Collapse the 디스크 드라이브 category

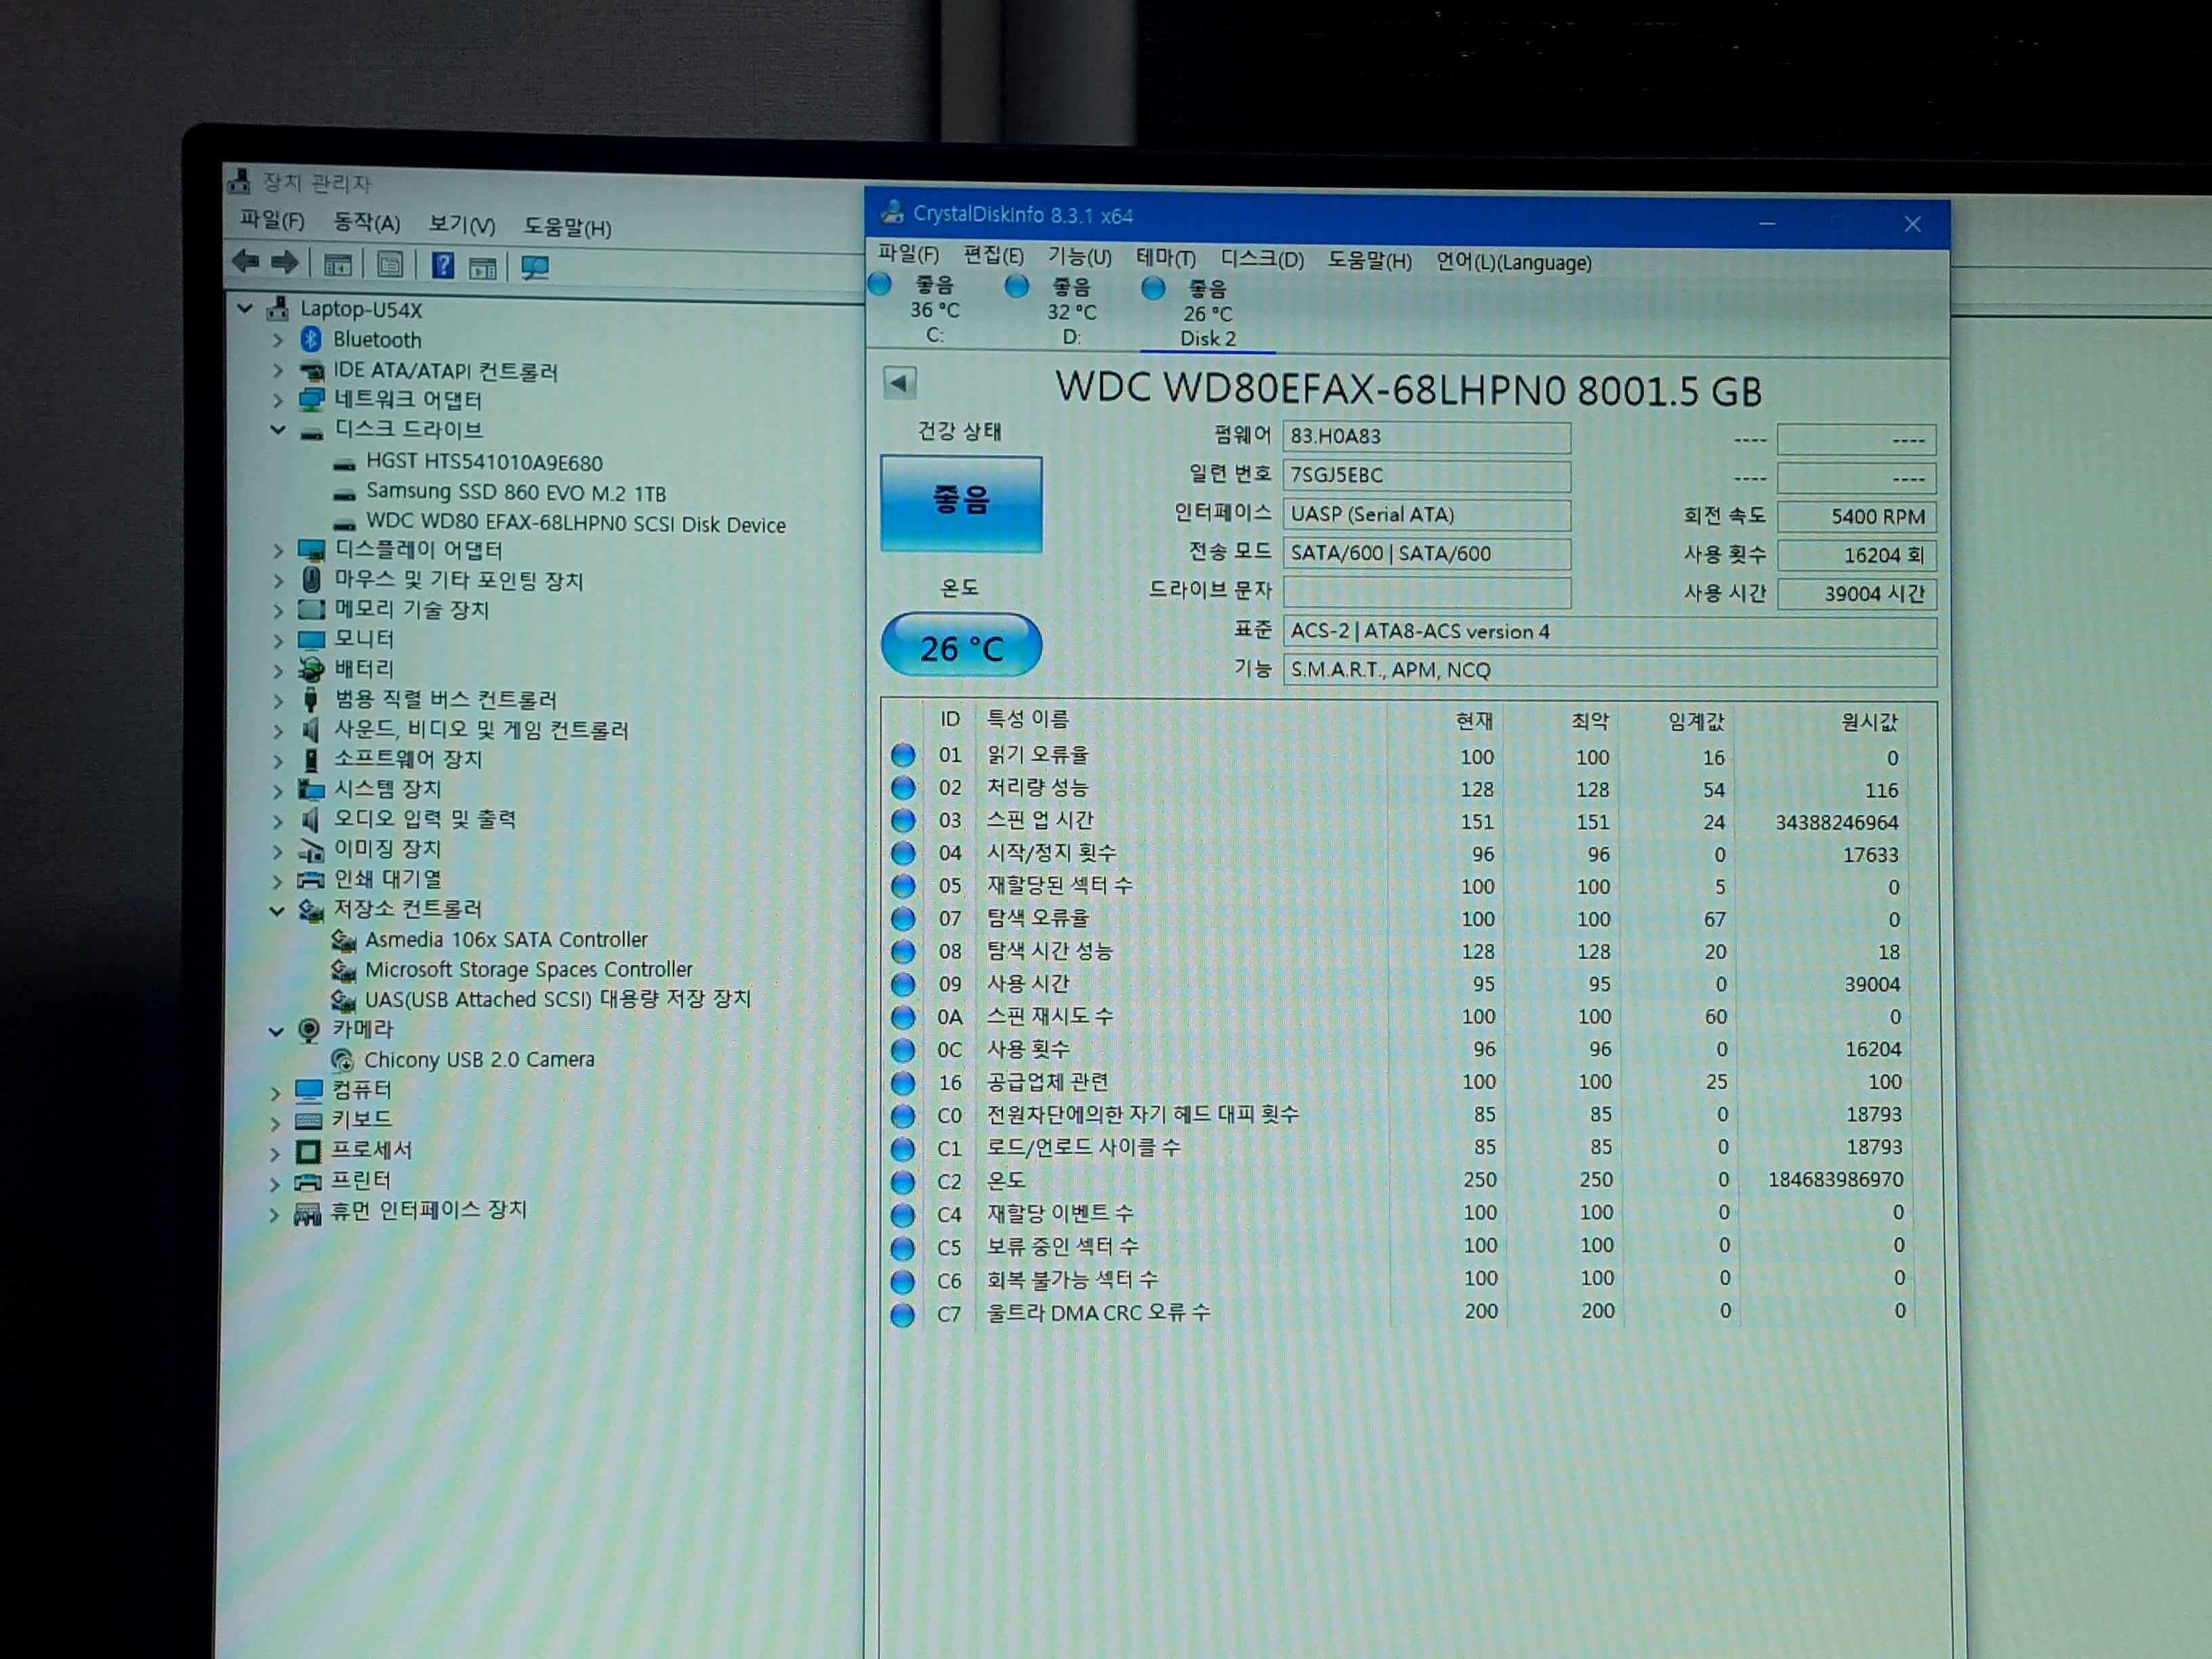coord(278,430)
